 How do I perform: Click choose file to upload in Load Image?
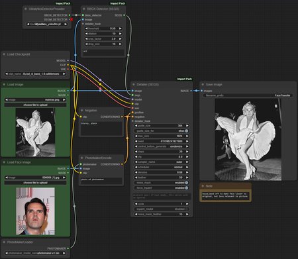click(35, 105)
